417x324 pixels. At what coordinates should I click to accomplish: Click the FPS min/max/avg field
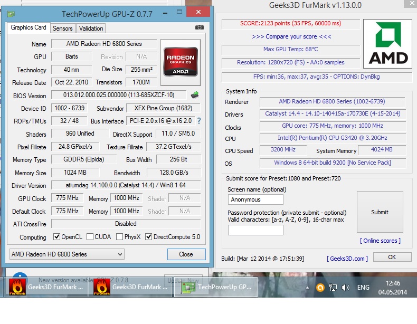(x=317, y=77)
